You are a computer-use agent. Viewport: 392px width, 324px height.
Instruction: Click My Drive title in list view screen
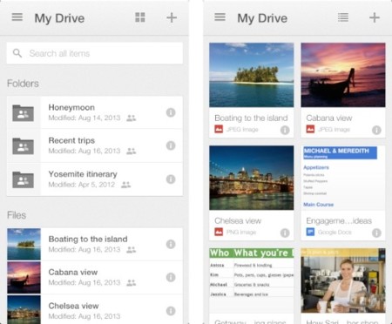pos(59,18)
